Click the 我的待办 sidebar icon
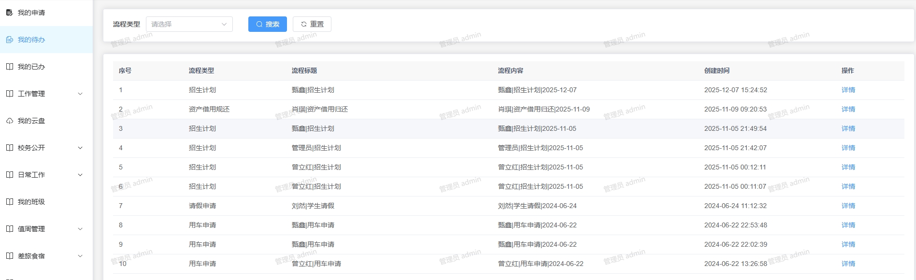The width and height of the screenshot is (916, 280). pyautogui.click(x=9, y=40)
